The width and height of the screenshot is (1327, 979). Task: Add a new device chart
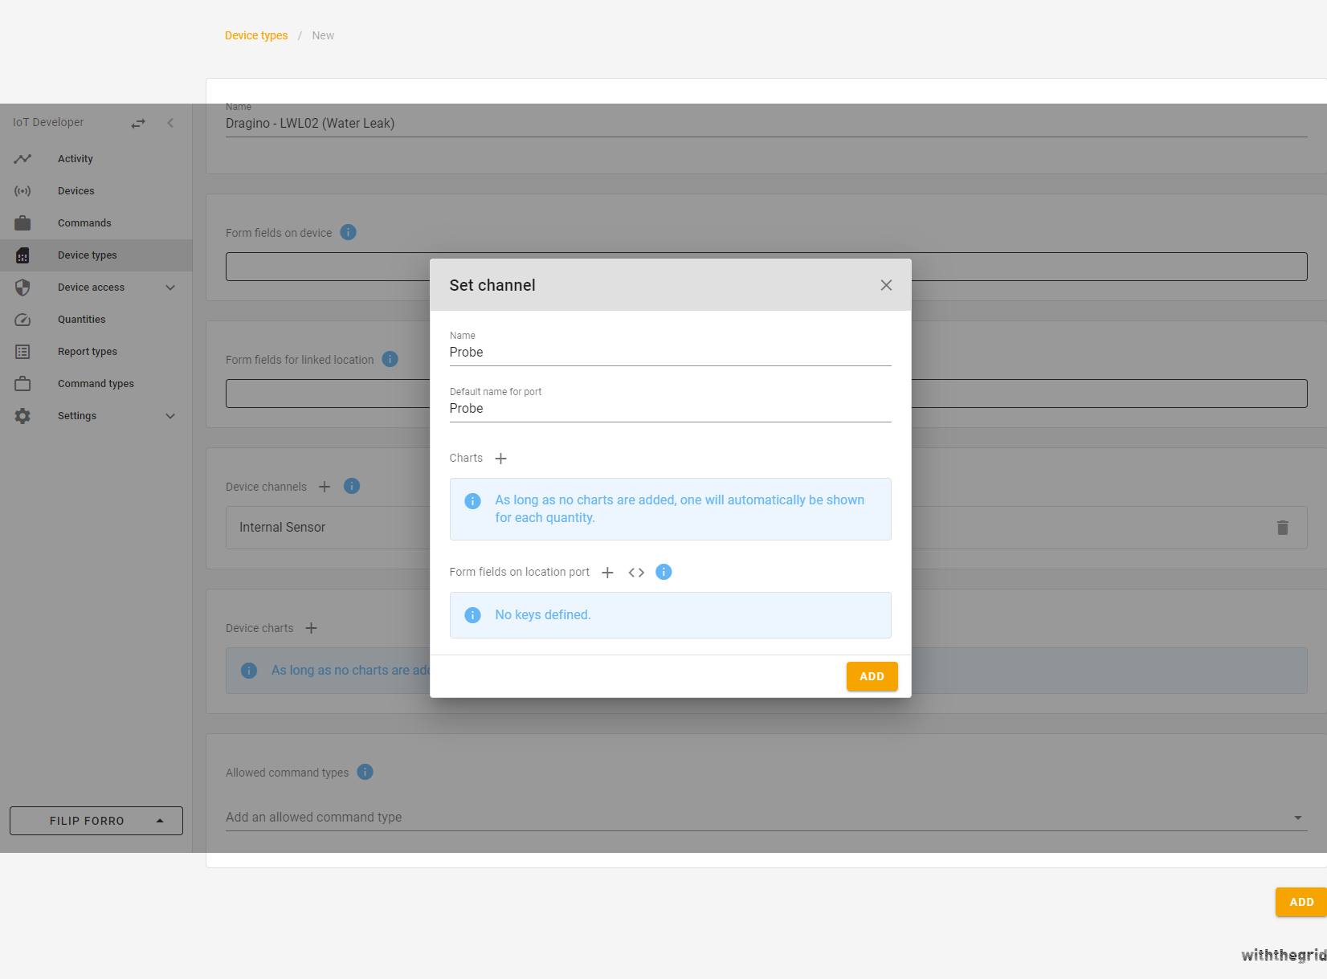tap(312, 628)
